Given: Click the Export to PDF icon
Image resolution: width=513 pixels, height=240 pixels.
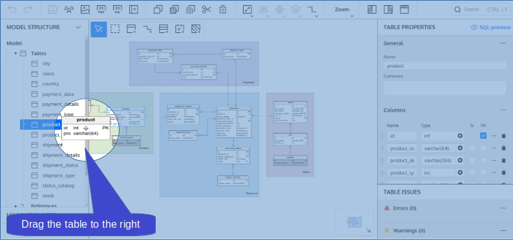Looking at the screenshot, I should point(101,10).
